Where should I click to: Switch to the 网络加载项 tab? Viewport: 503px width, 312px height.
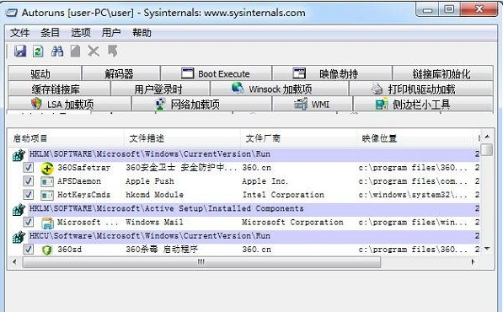201,104
